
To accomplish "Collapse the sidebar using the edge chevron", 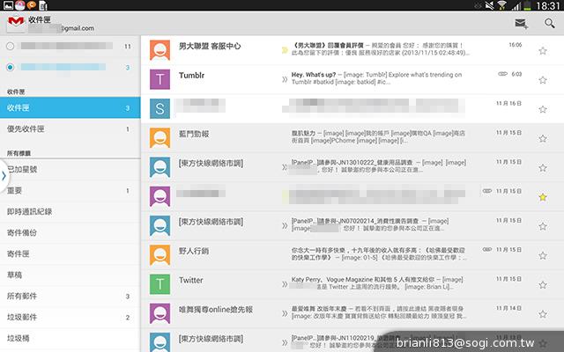I will point(4,176).
